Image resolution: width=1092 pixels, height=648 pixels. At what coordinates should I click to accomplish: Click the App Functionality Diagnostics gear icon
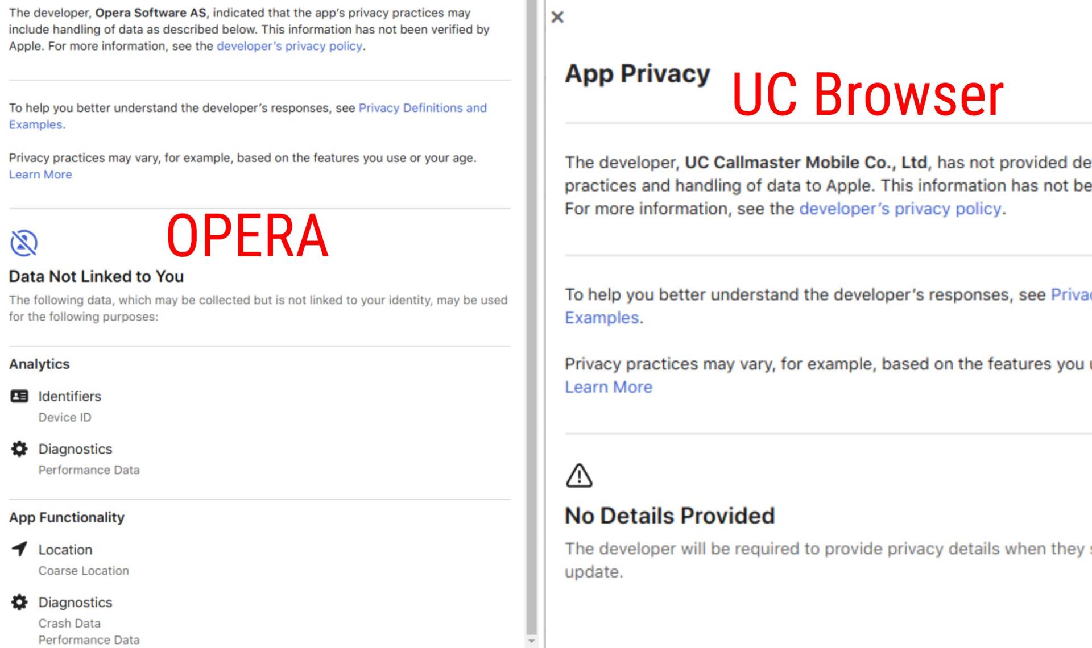click(x=19, y=602)
